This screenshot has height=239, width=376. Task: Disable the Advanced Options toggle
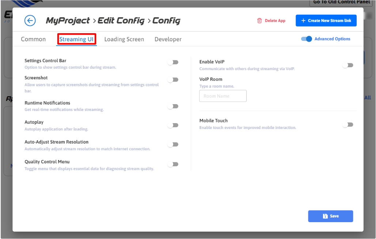[x=307, y=39]
